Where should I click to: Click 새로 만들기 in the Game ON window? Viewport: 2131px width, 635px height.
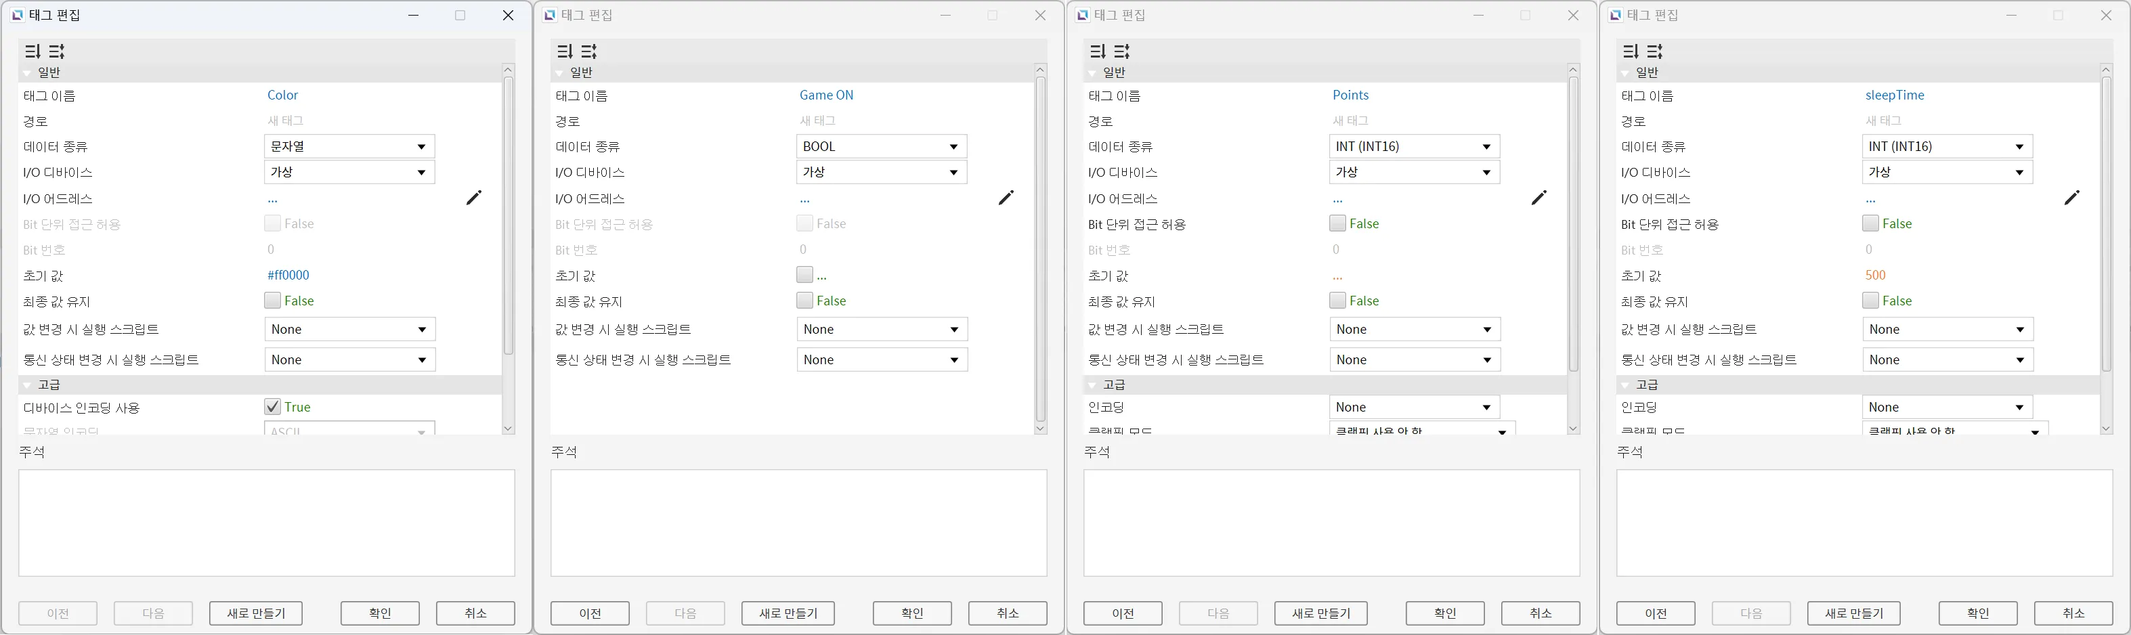(x=788, y=613)
